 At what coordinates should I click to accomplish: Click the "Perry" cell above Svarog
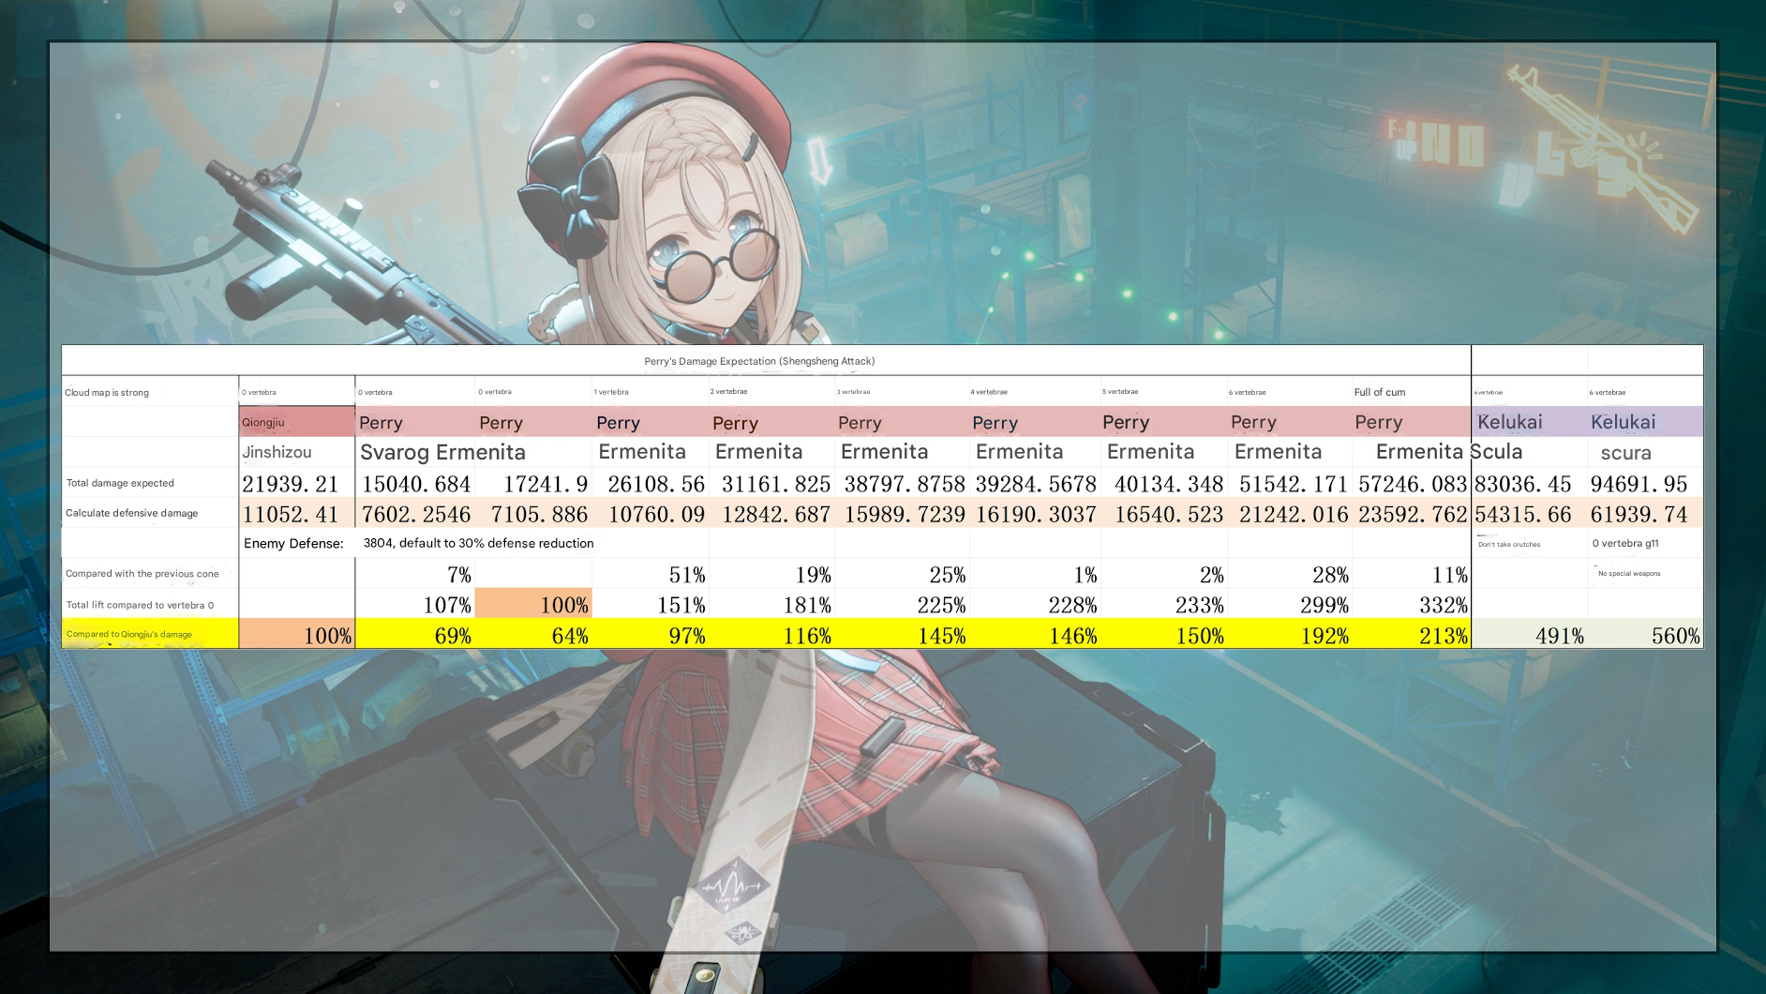tap(381, 423)
